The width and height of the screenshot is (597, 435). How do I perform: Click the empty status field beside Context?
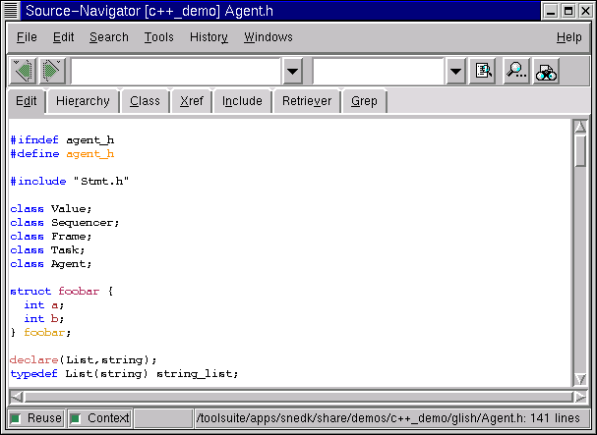coord(163,418)
